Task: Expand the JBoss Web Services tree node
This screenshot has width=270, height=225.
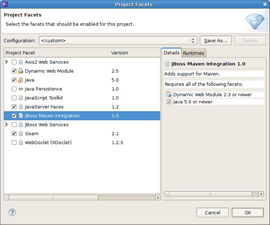Action: (x=7, y=125)
